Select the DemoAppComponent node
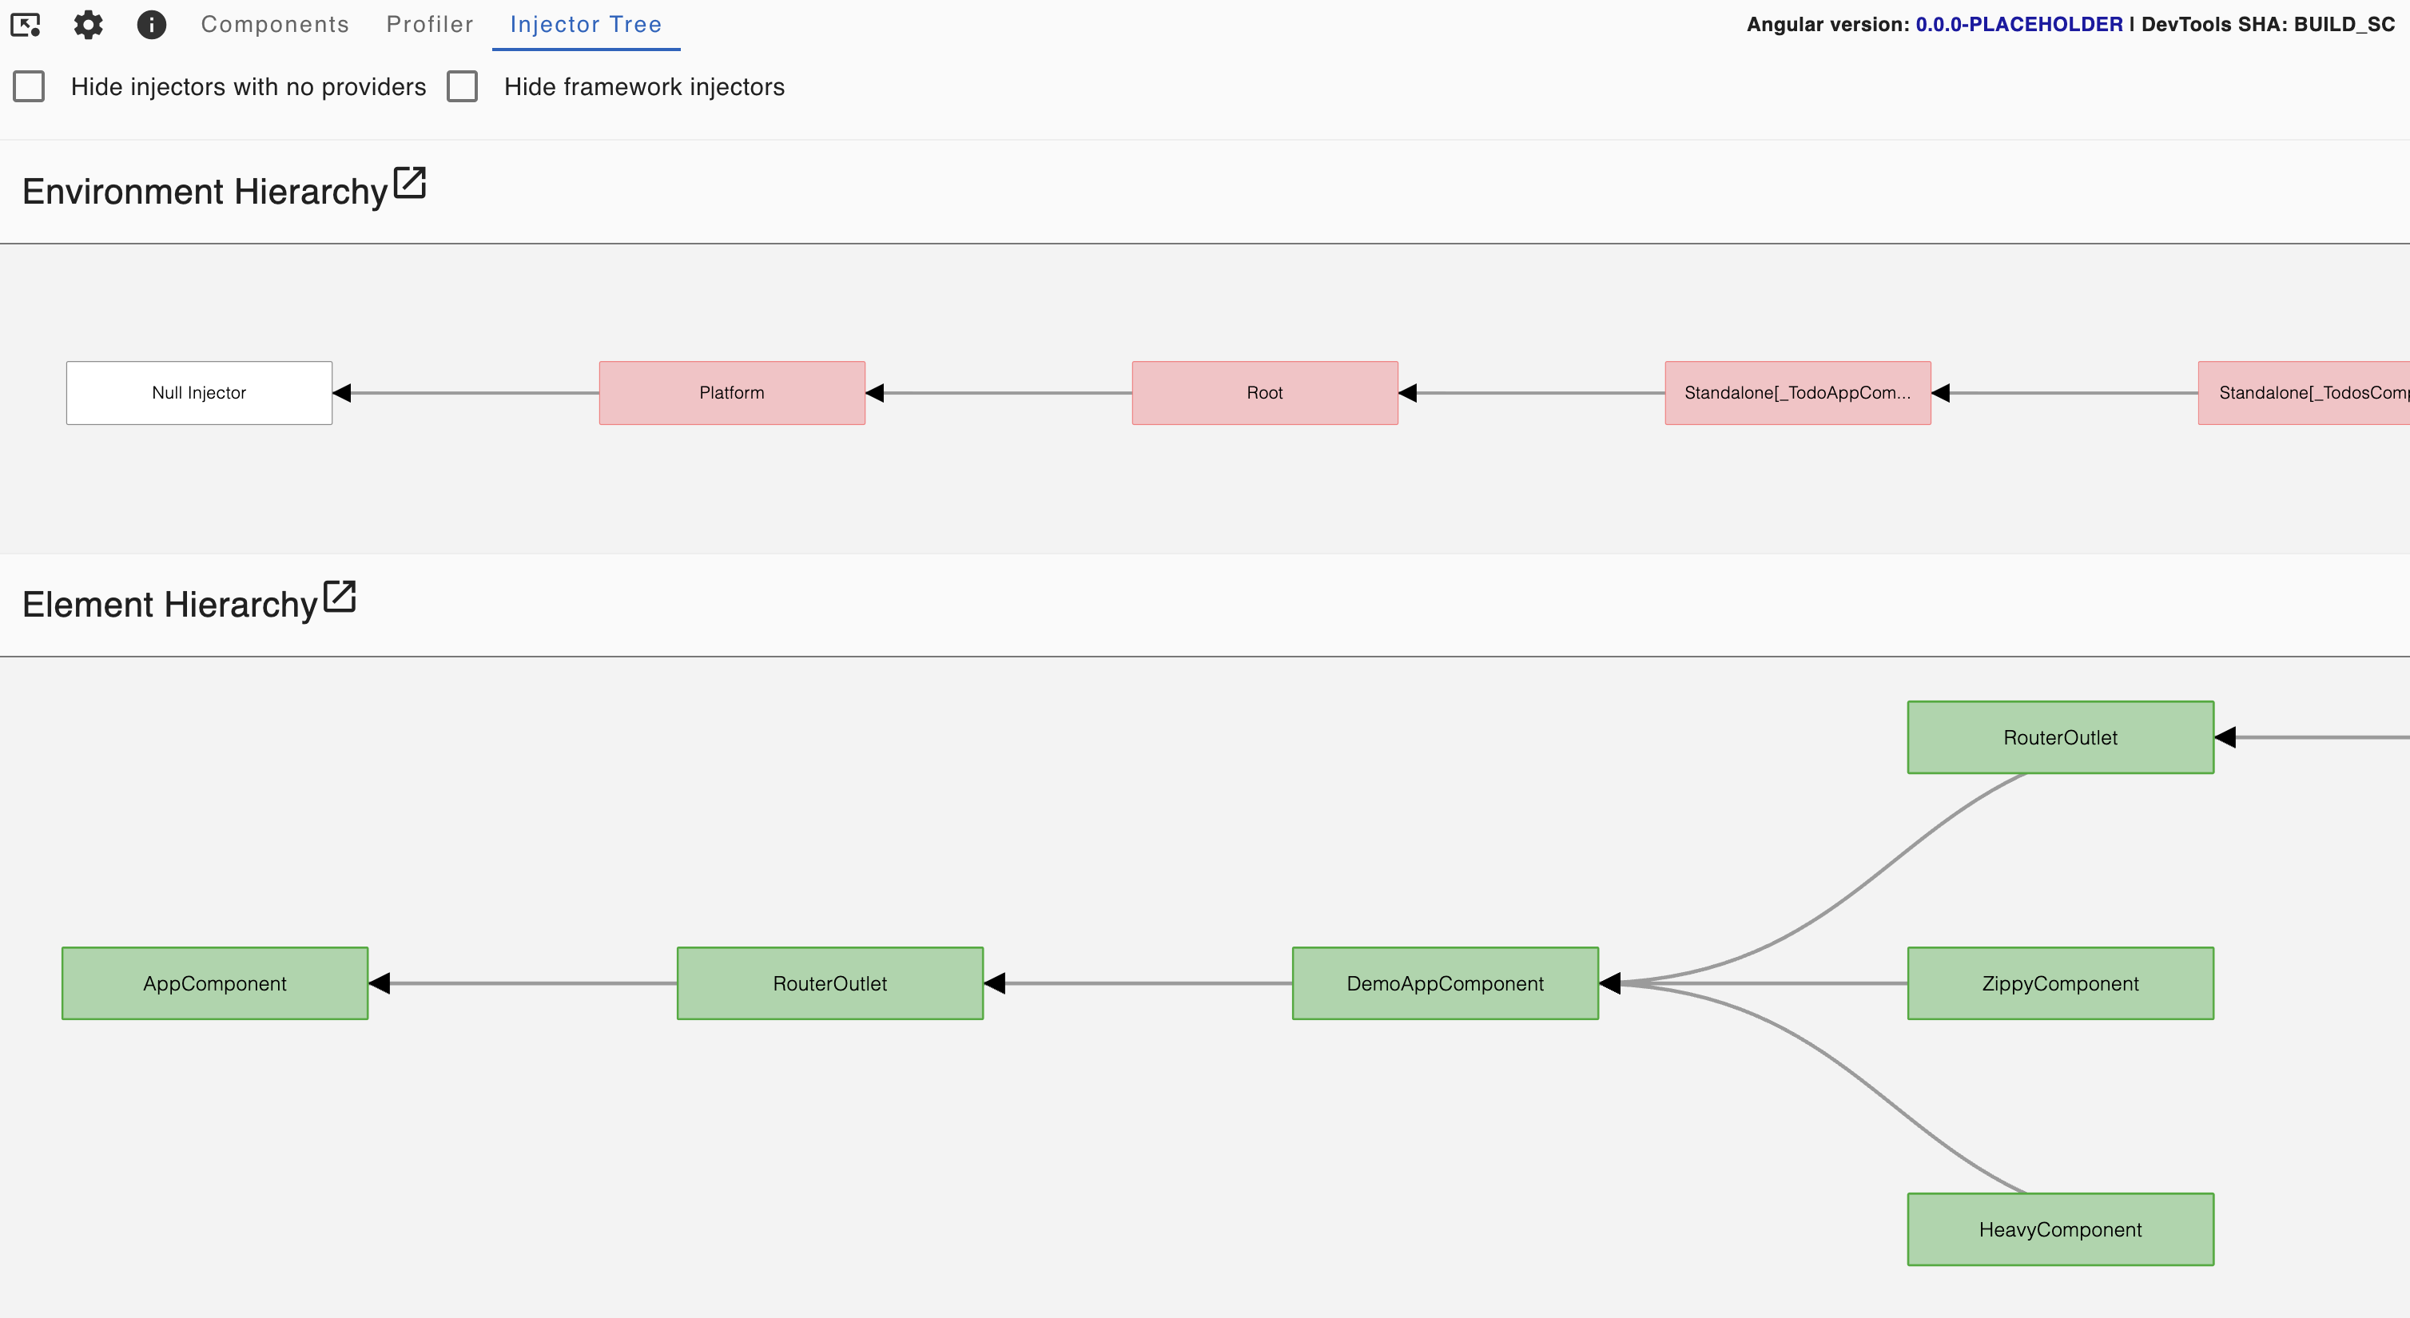Screen dimensions: 2410x1318 1445,983
